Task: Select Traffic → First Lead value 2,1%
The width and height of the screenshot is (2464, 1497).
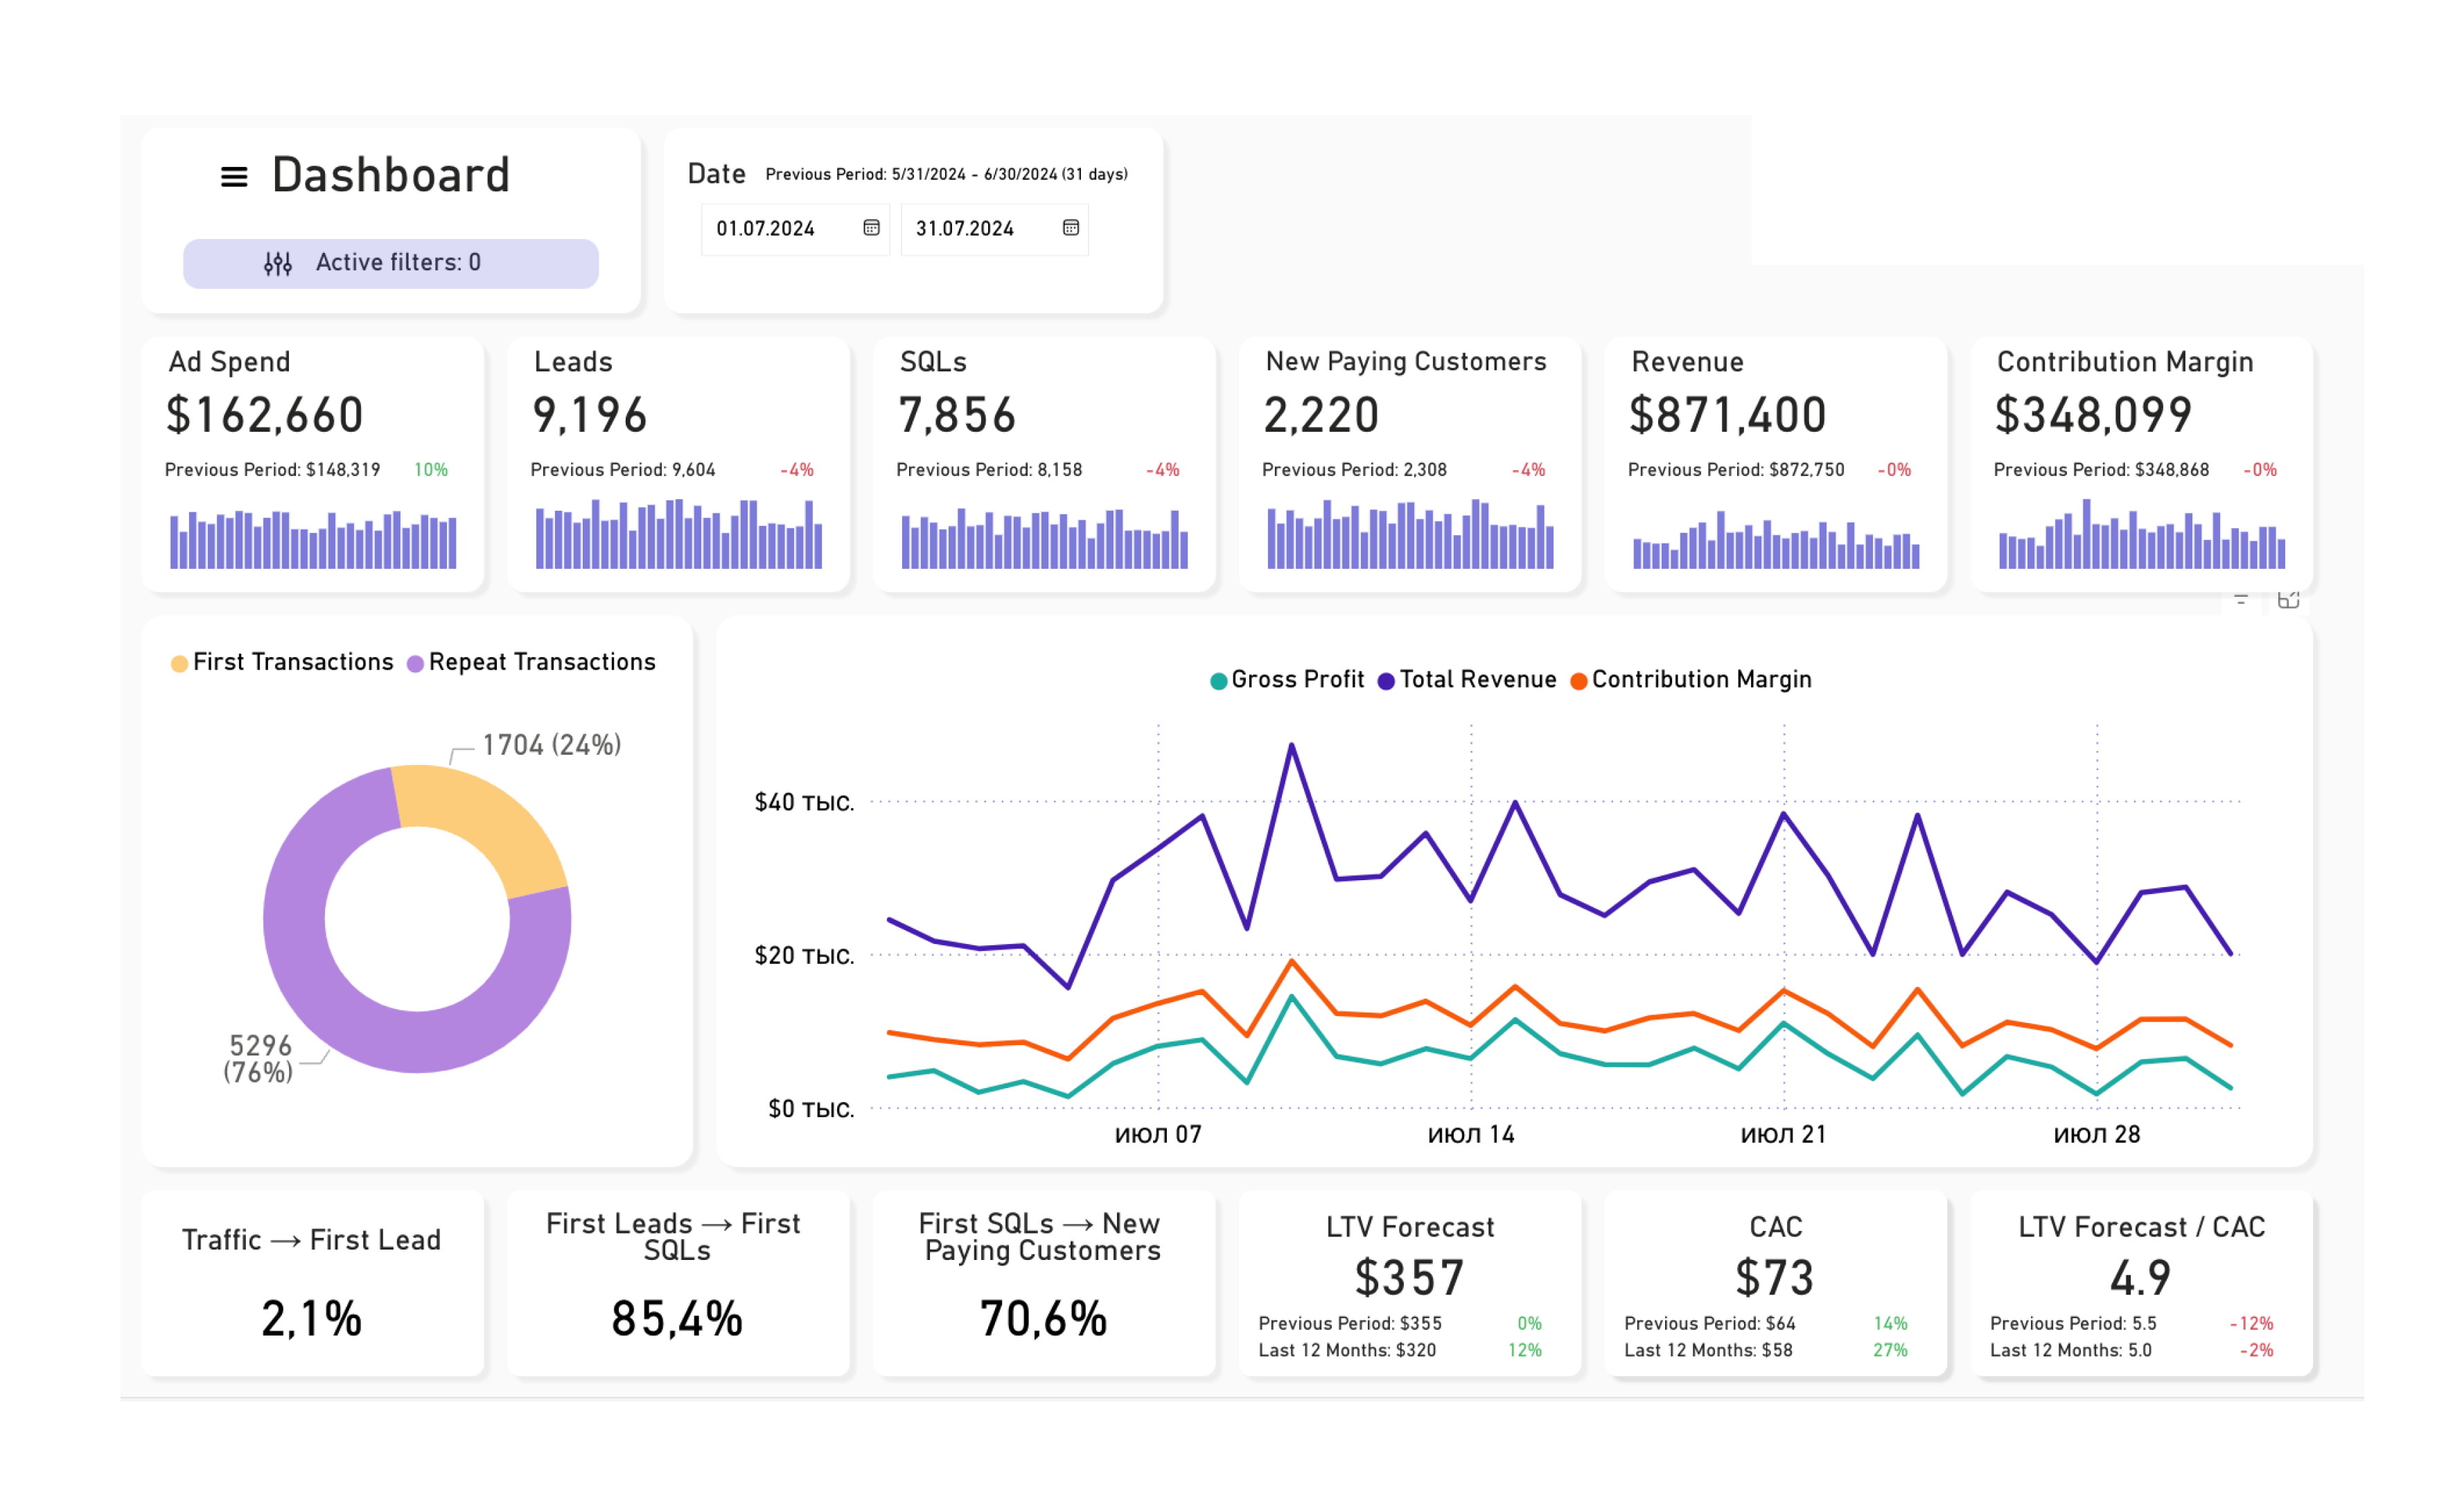Action: point(312,1319)
